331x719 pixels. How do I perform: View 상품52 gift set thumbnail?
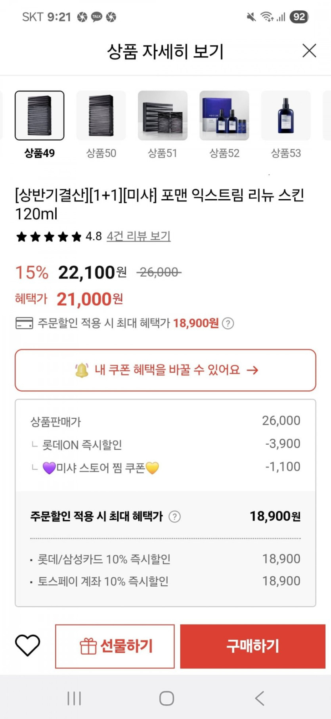coord(224,116)
